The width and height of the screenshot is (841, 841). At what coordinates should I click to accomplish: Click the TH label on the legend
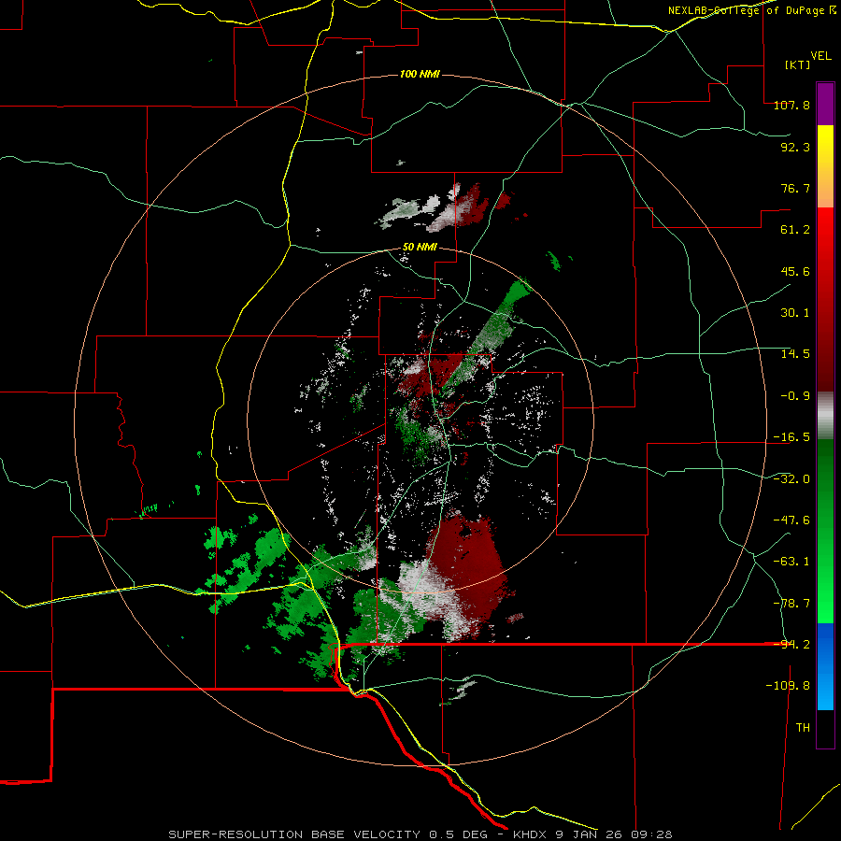coord(803,728)
